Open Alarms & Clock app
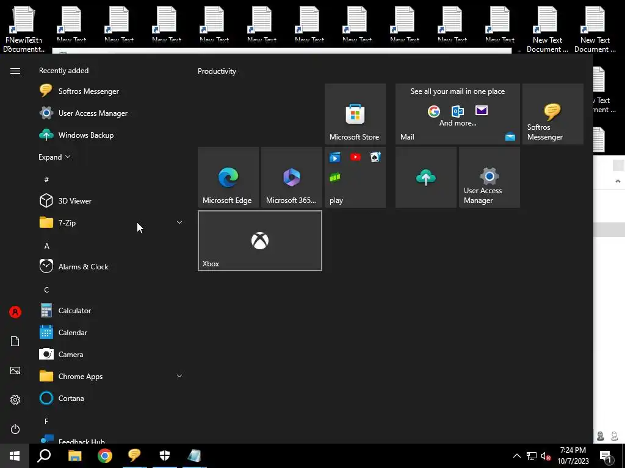Image resolution: width=625 pixels, height=468 pixels. [111, 266]
